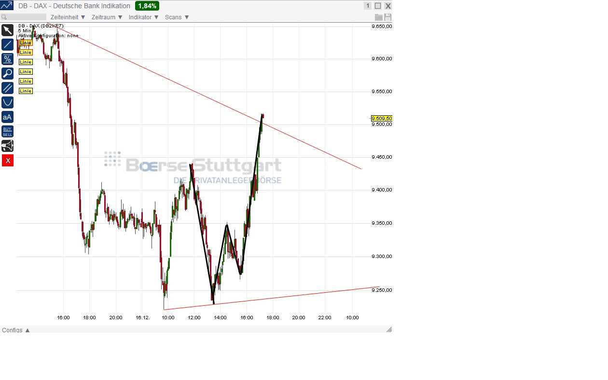Select the curve drawing tool
The image size is (608, 380).
pyautogui.click(x=7, y=102)
